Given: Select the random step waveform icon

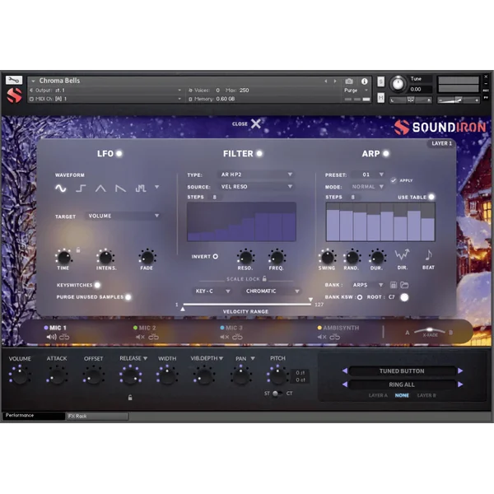Looking at the screenshot, I should tap(141, 189).
